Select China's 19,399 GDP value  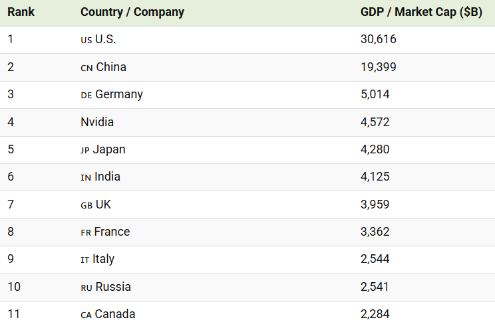click(x=378, y=67)
